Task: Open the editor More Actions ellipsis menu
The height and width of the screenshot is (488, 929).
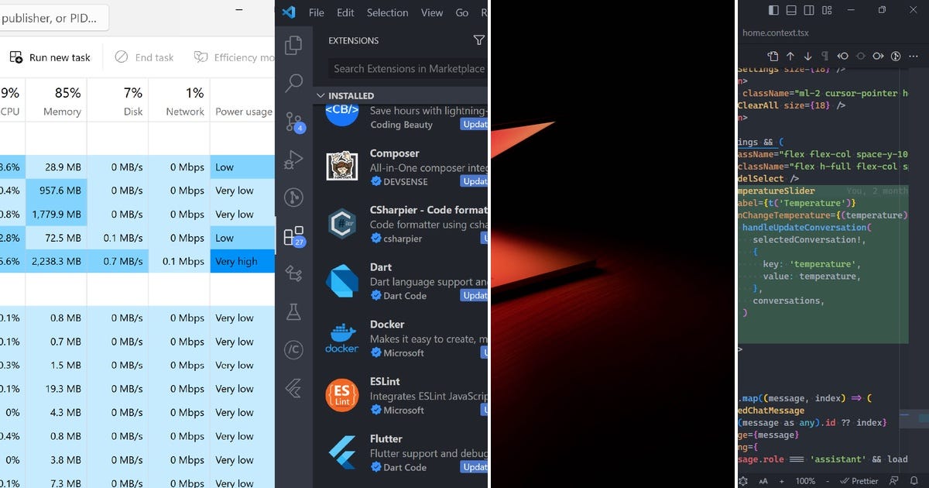Action: [x=914, y=57]
